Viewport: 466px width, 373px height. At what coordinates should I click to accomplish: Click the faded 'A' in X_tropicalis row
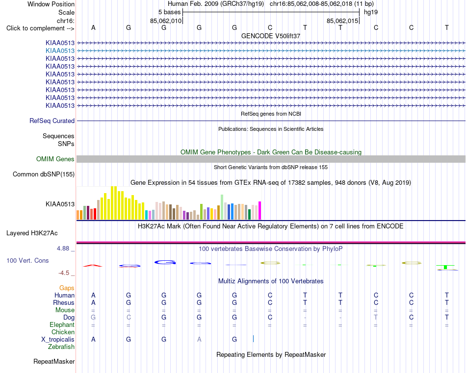click(199, 340)
